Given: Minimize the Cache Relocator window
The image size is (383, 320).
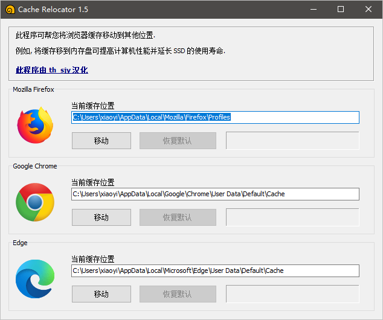Looking at the screenshot, I should (x=314, y=10).
